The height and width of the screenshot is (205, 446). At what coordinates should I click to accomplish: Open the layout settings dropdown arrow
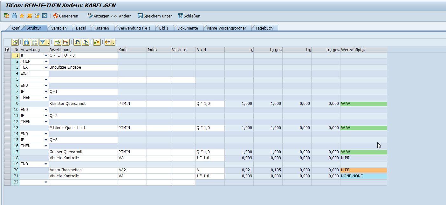113,43
